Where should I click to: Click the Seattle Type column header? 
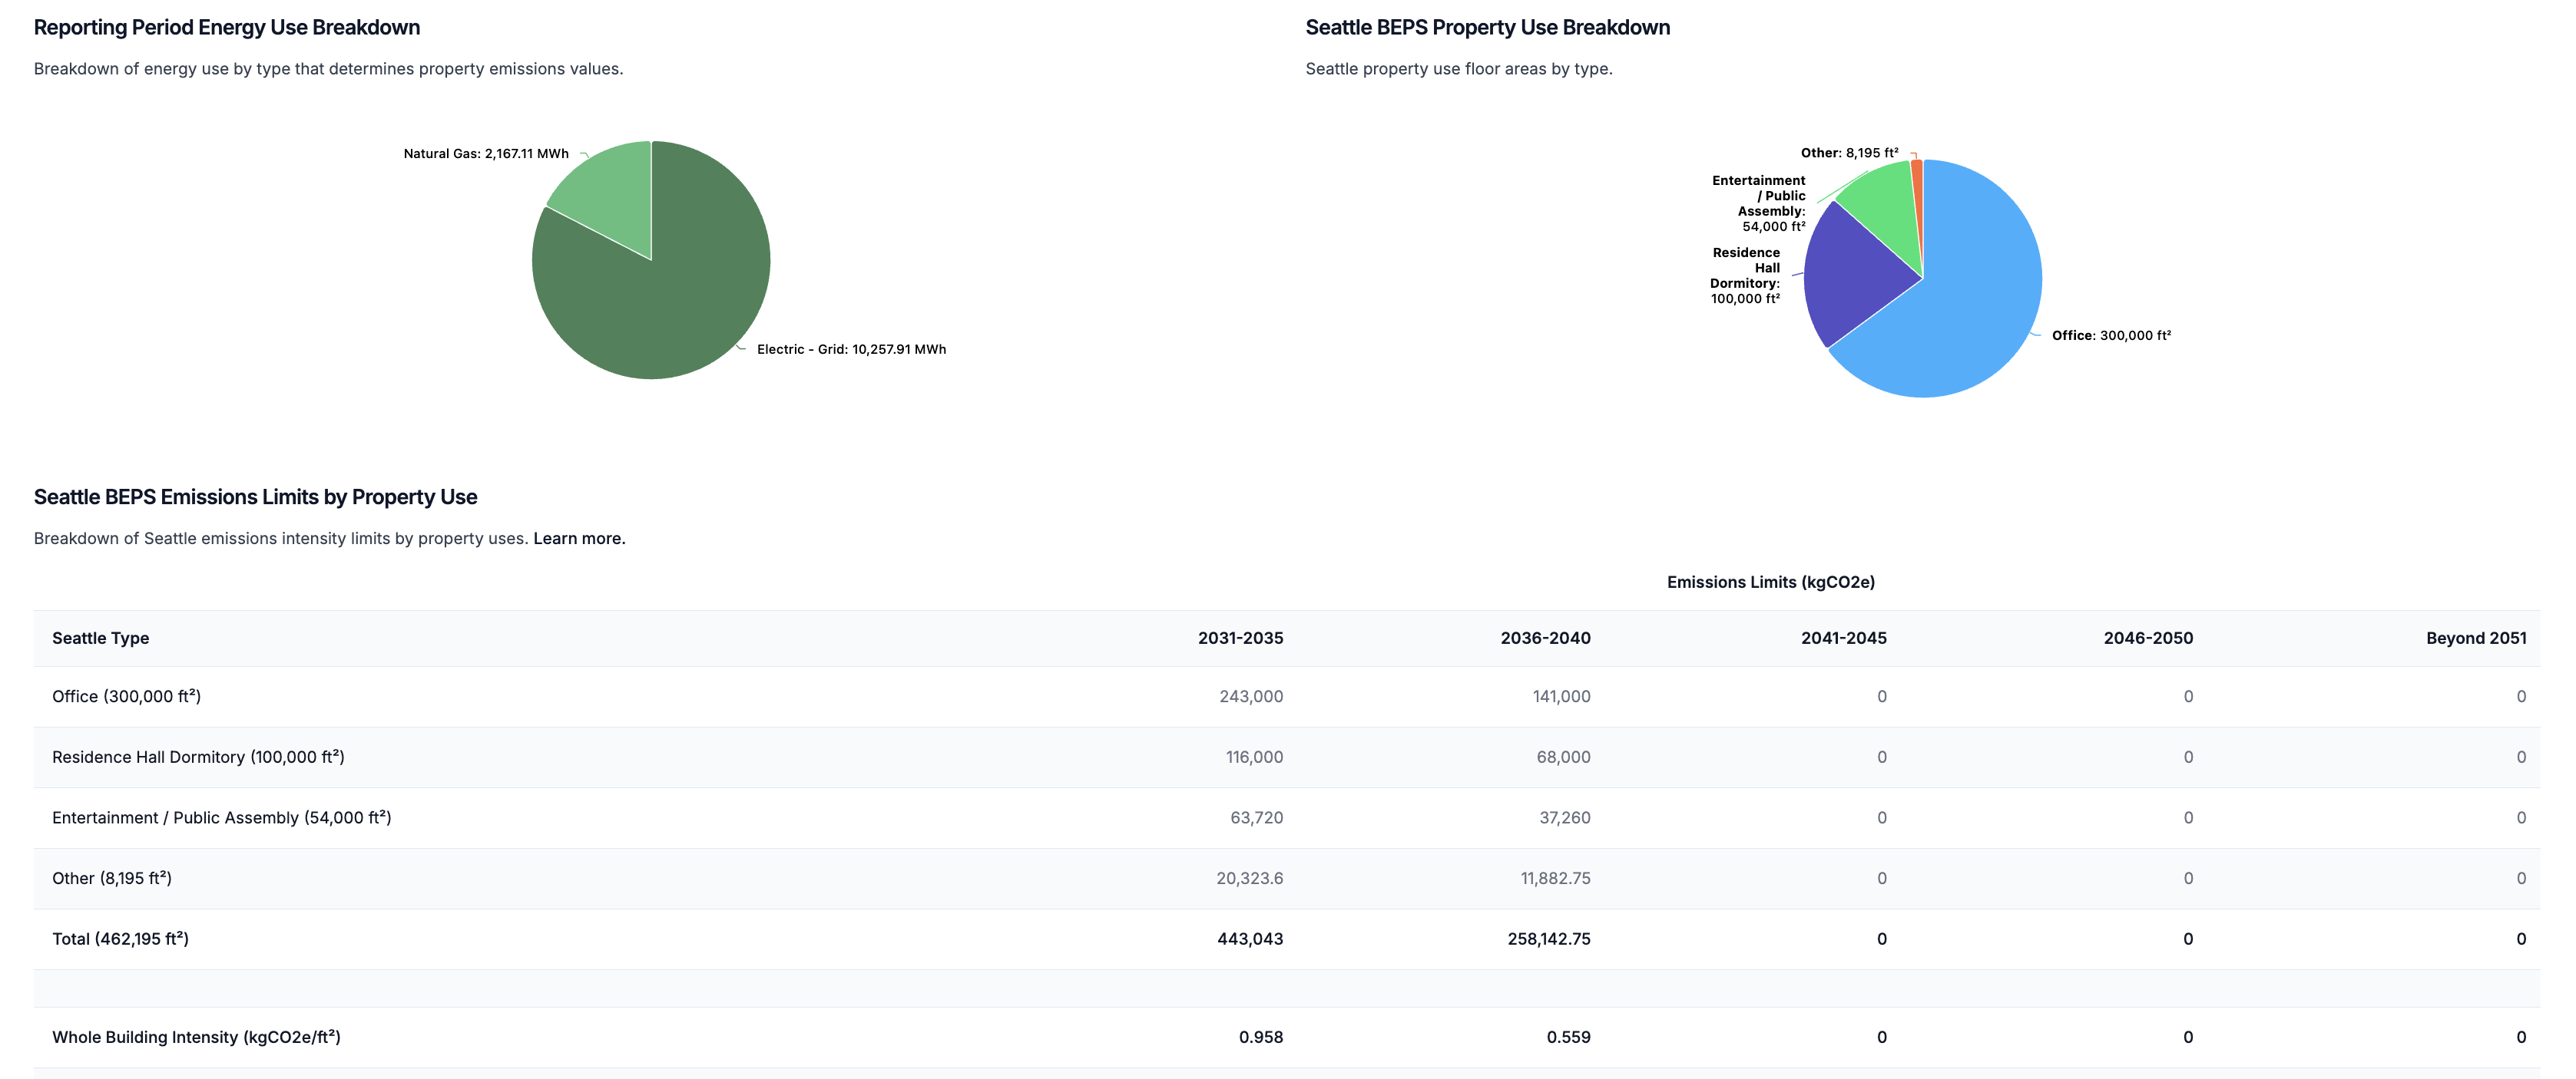100,638
